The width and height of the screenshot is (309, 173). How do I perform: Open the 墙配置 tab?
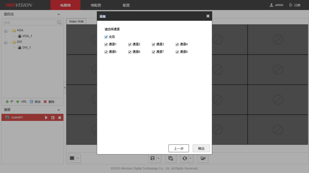click(x=96, y=5)
